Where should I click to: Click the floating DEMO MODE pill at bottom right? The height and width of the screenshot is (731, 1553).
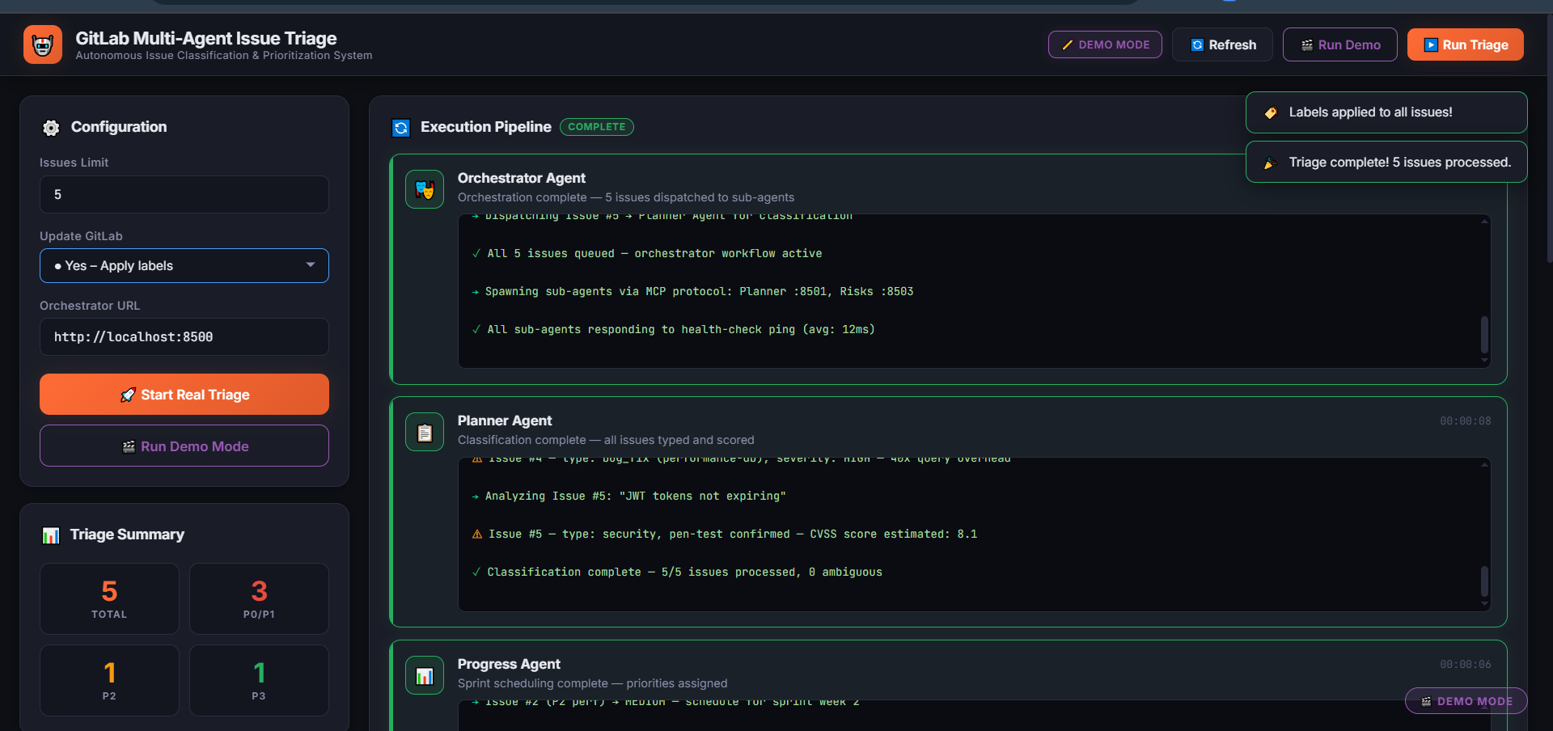pyautogui.click(x=1466, y=701)
